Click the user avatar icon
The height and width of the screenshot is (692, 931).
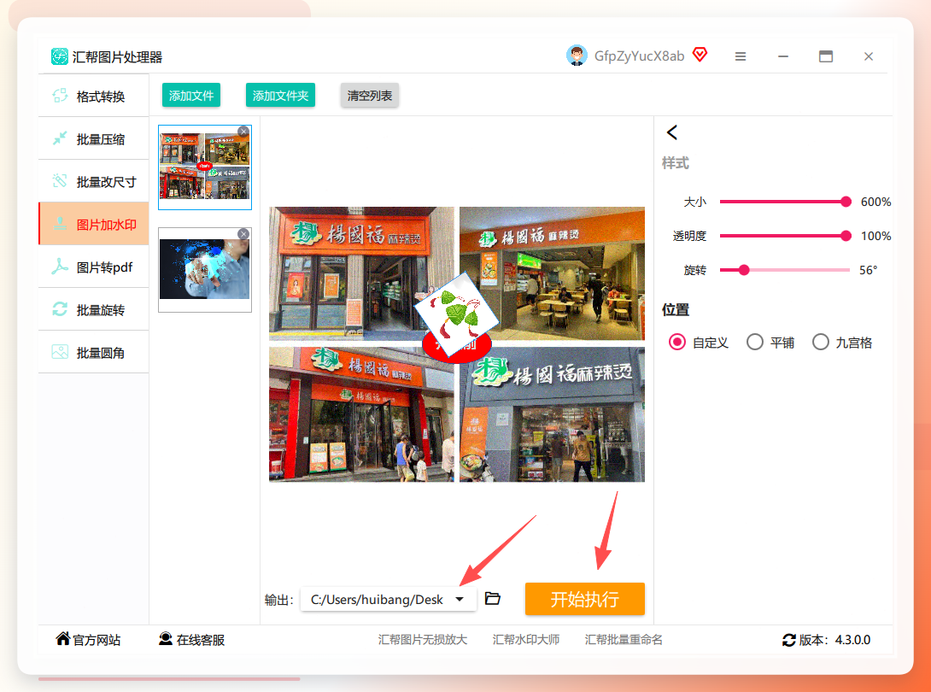pos(577,56)
